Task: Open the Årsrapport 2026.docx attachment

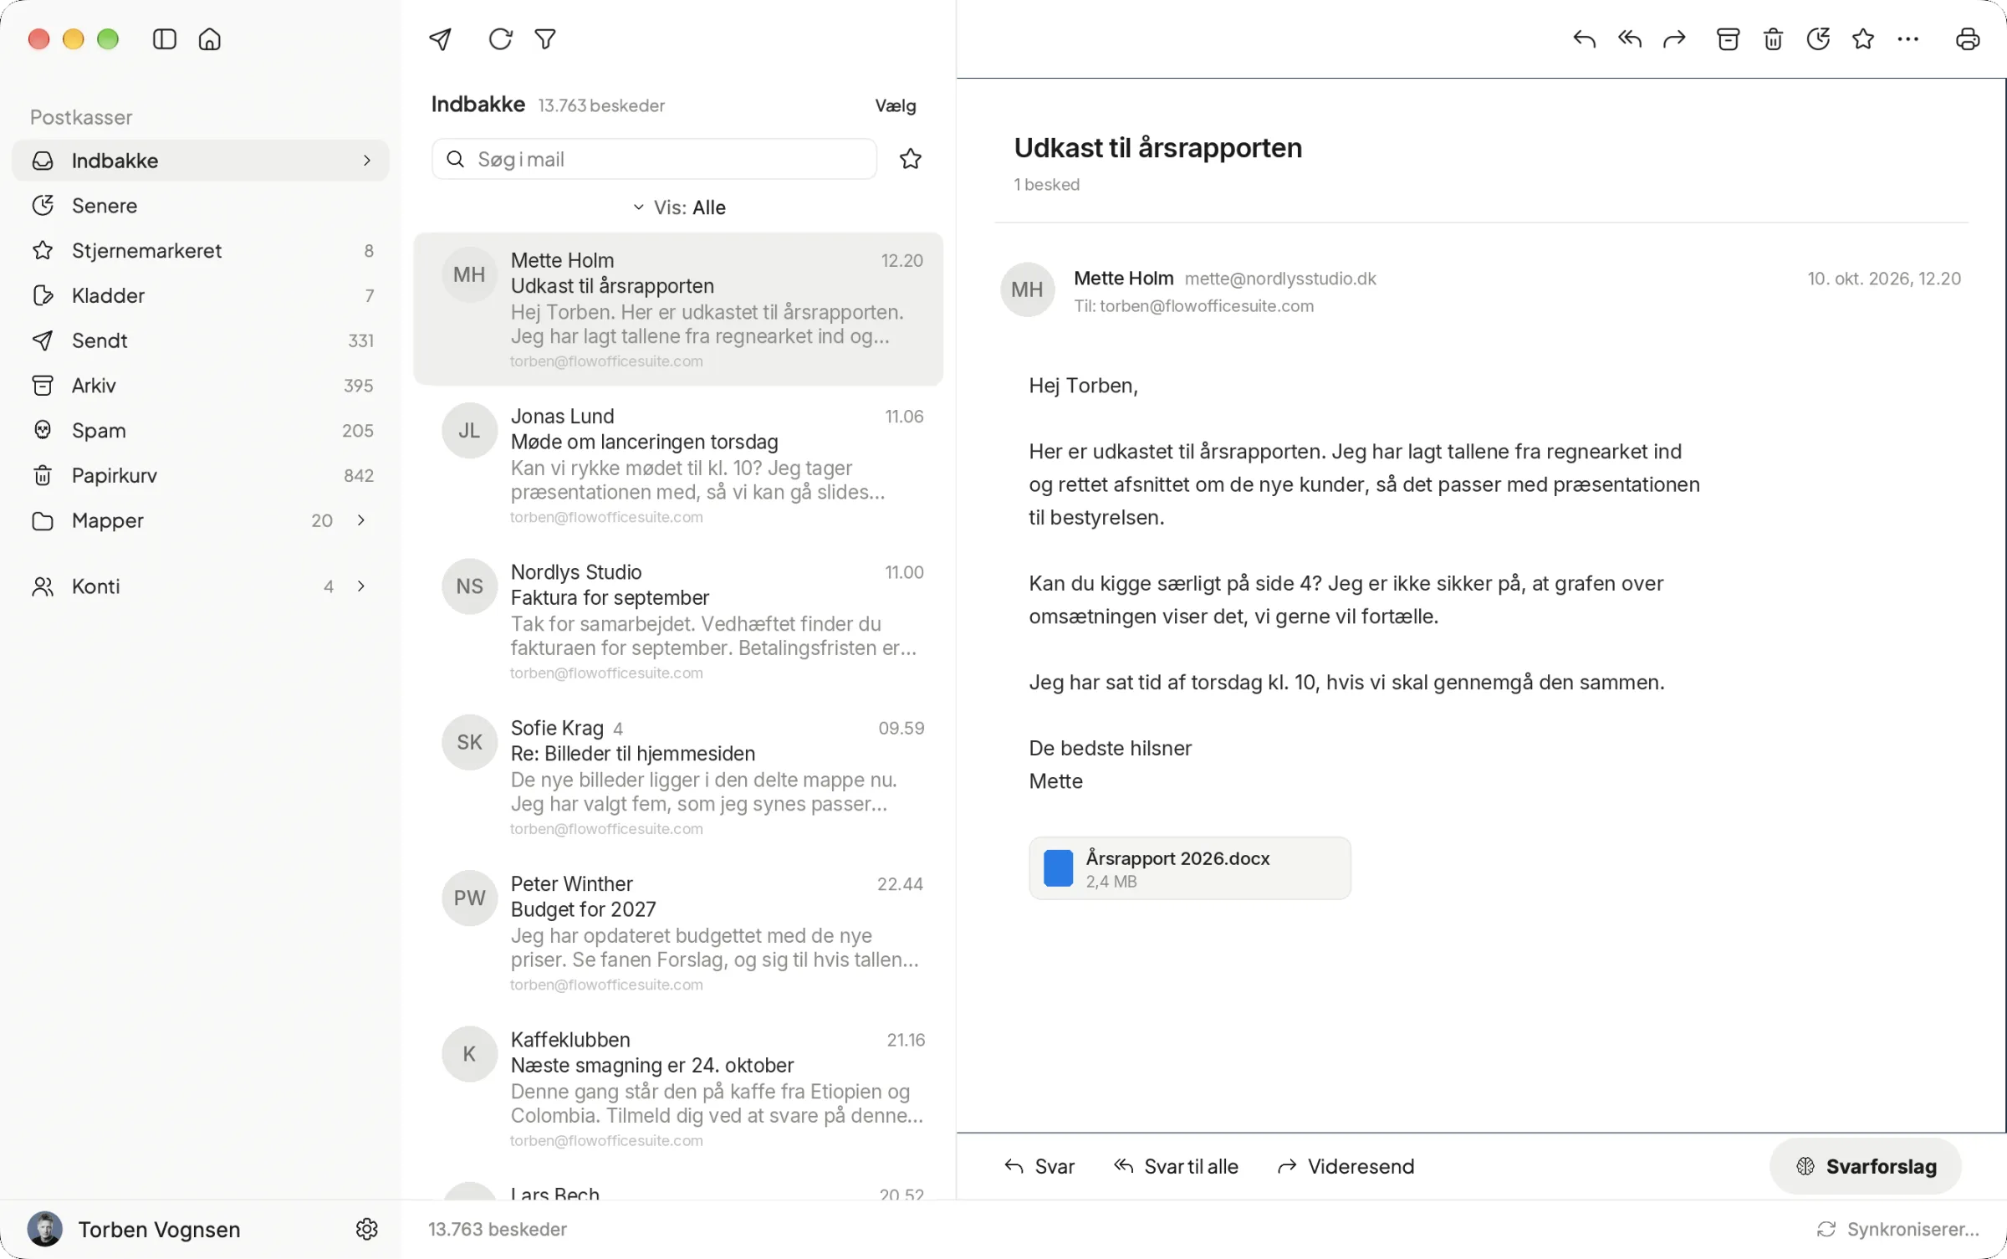Action: pos(1189,868)
